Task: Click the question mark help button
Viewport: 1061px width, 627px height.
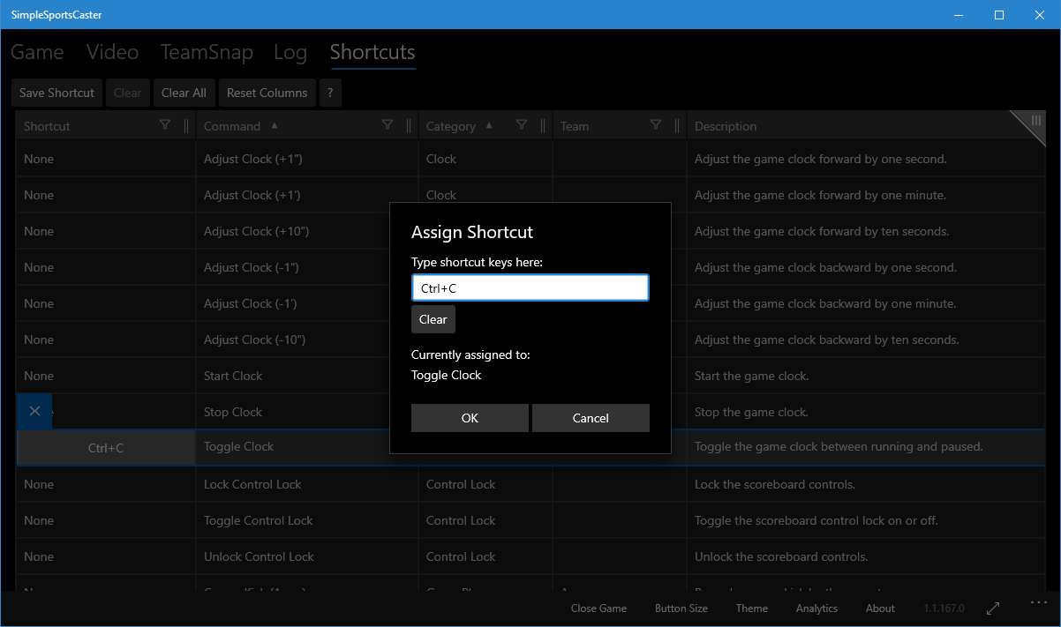Action: coord(330,93)
